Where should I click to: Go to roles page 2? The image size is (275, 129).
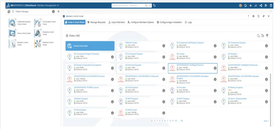(154, 121)
